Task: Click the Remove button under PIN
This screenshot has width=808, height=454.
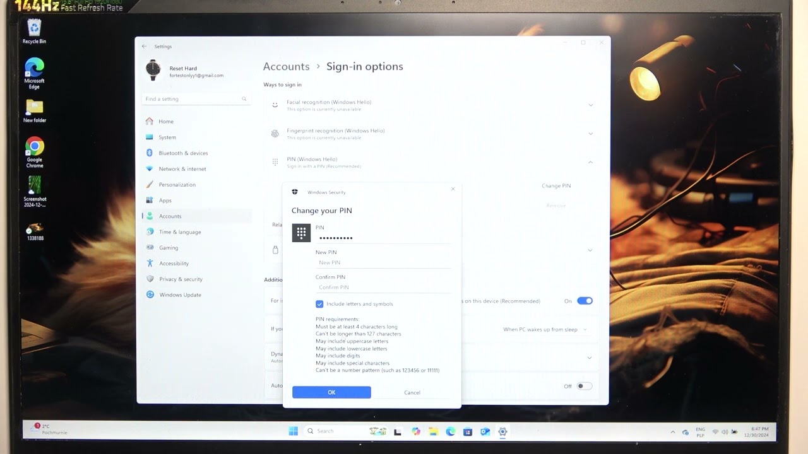Action: point(556,206)
